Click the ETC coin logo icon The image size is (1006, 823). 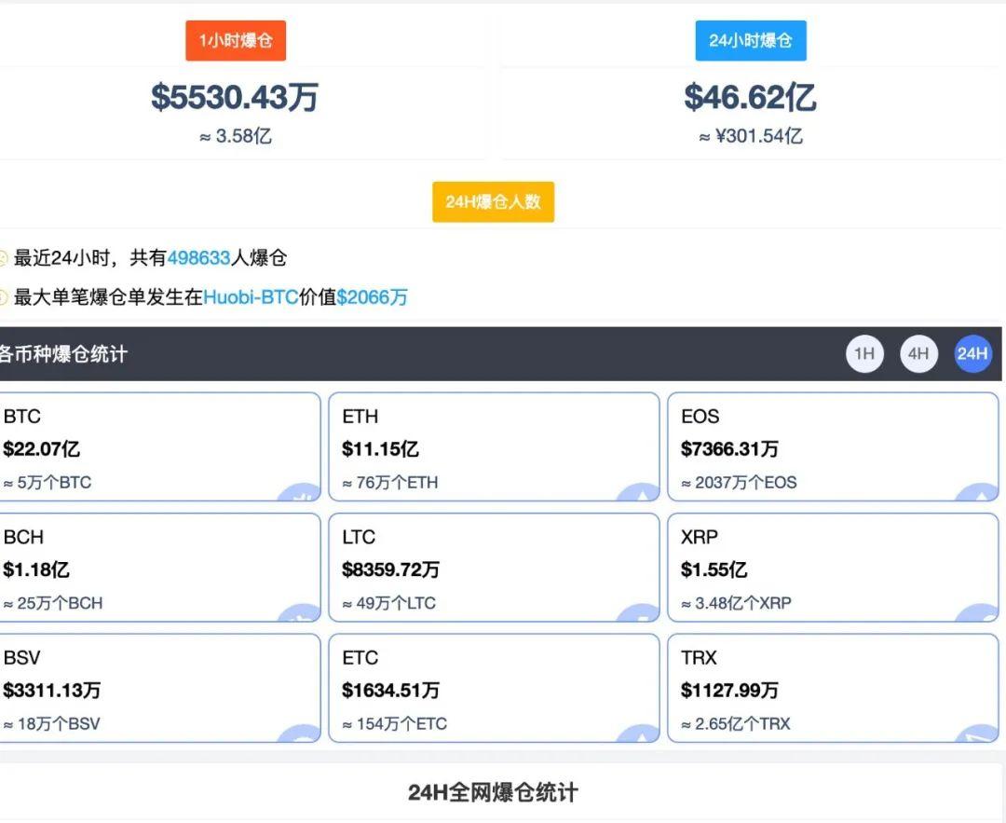[638, 735]
